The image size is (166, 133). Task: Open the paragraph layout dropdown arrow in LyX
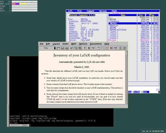[x=55, y=48]
